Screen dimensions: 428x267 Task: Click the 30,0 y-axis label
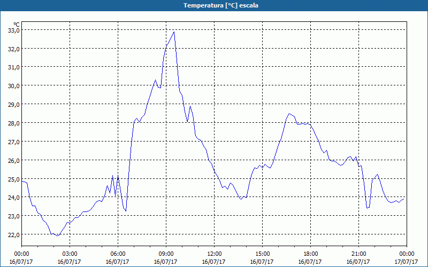coord(13,86)
